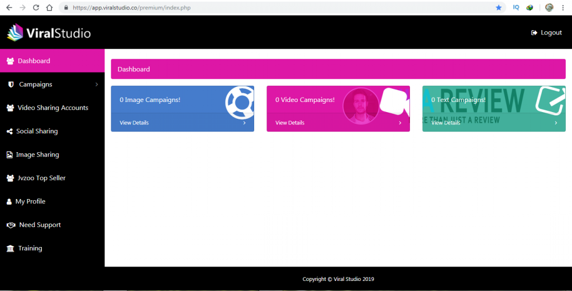
Task: Select Dashboard in the sidebar
Action: coord(34,61)
